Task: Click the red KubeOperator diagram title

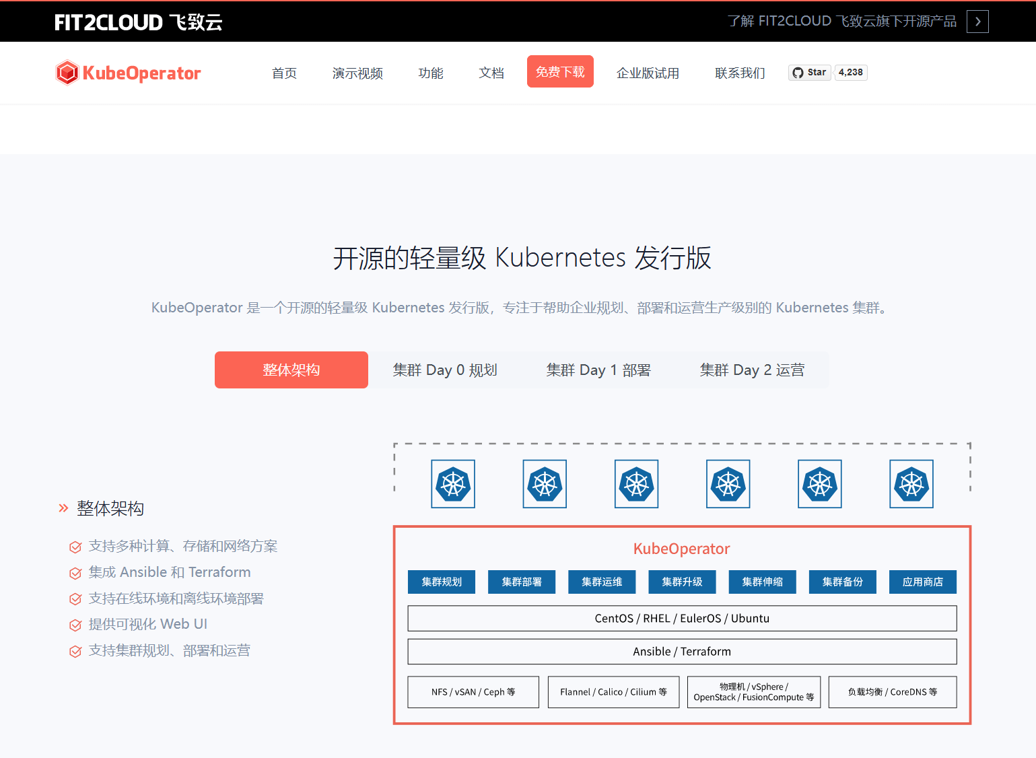Action: click(x=681, y=549)
